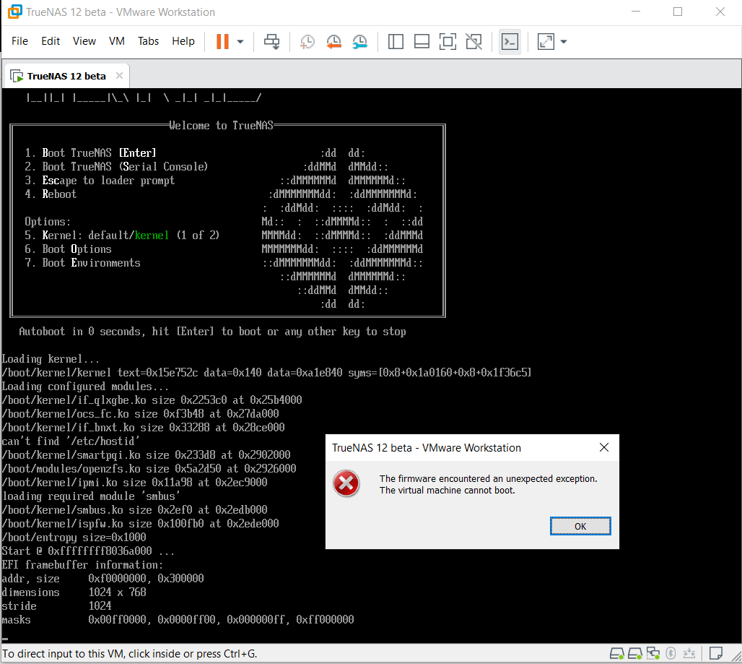
Task: Take a snapshot of the VM
Action: (307, 42)
